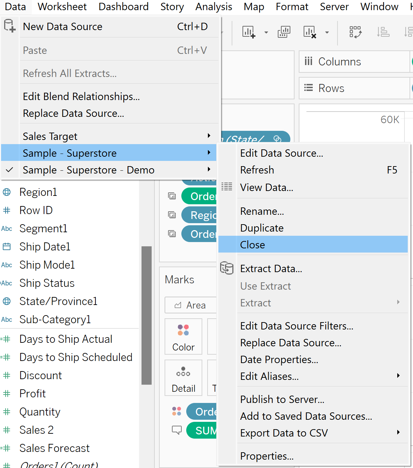
Task: Select the checked Sample - Superstore - Demo source
Action: (x=88, y=170)
